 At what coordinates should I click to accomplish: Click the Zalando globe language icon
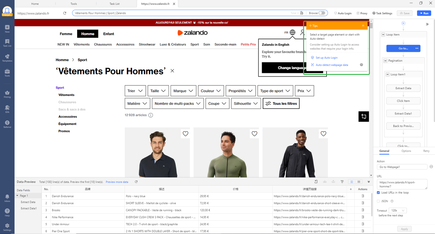(292, 33)
